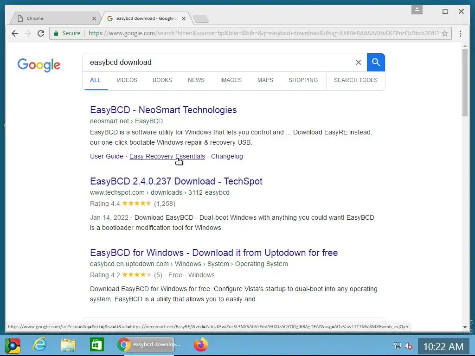Screen dimensions: 475x356
Task: Open the Easy Recovery Essentials sitelink
Action: pos(167,157)
